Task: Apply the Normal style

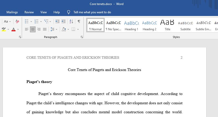Action: click(x=95, y=25)
